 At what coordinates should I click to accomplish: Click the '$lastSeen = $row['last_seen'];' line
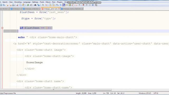coord(44,12)
